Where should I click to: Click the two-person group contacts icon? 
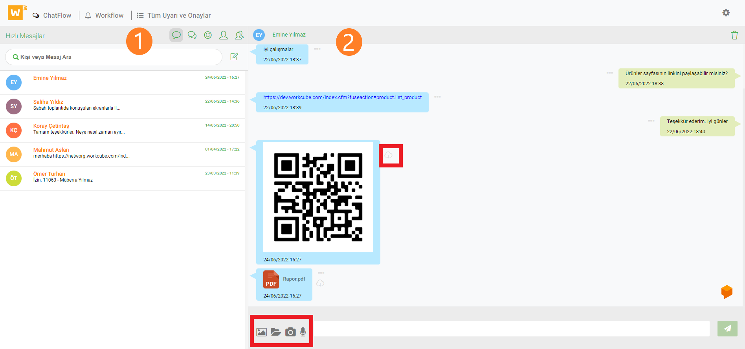click(239, 35)
